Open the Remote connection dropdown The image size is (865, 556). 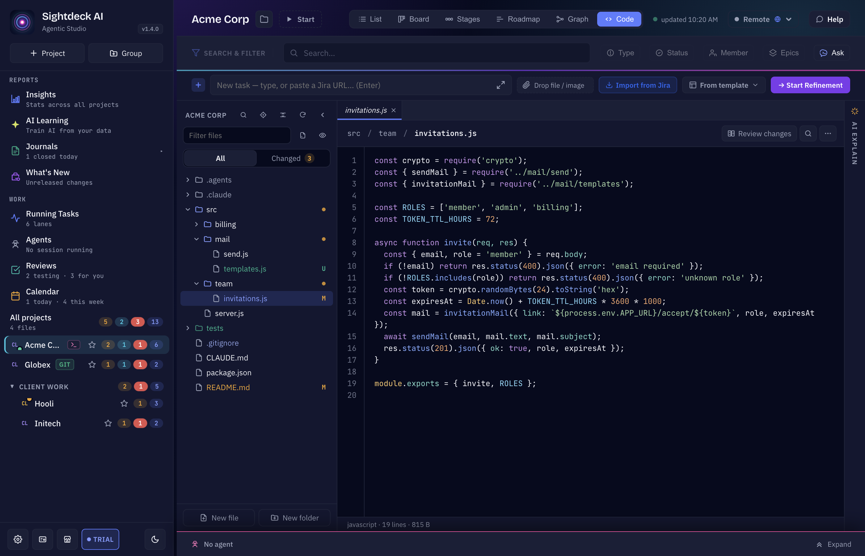(x=764, y=19)
